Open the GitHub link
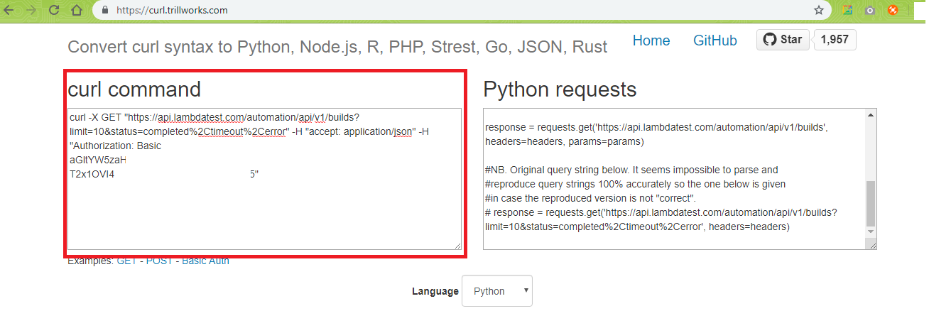 click(x=715, y=40)
